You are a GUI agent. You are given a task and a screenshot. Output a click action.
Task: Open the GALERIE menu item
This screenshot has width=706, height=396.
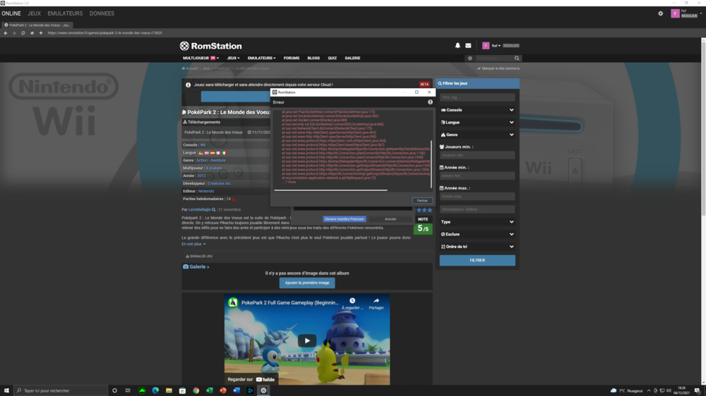(x=352, y=58)
